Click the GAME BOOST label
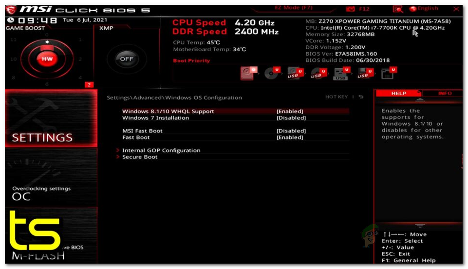The image size is (468, 269). tap(25, 28)
